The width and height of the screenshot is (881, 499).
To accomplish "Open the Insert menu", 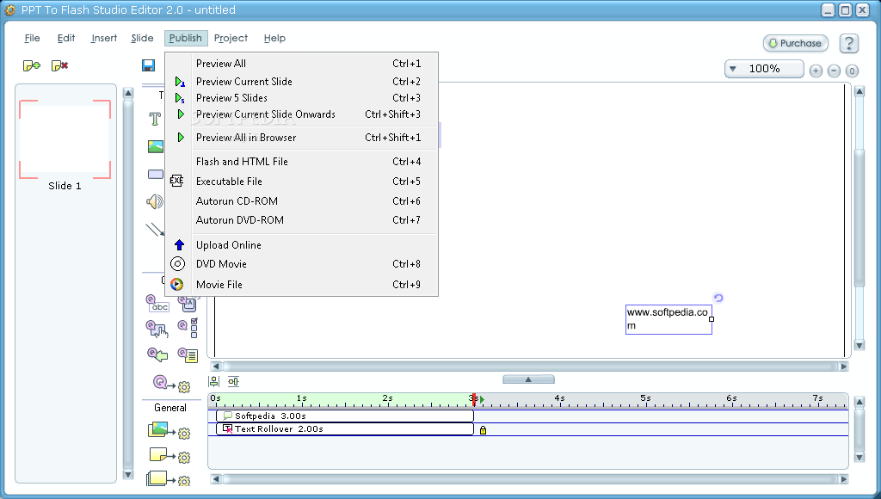I will [104, 38].
